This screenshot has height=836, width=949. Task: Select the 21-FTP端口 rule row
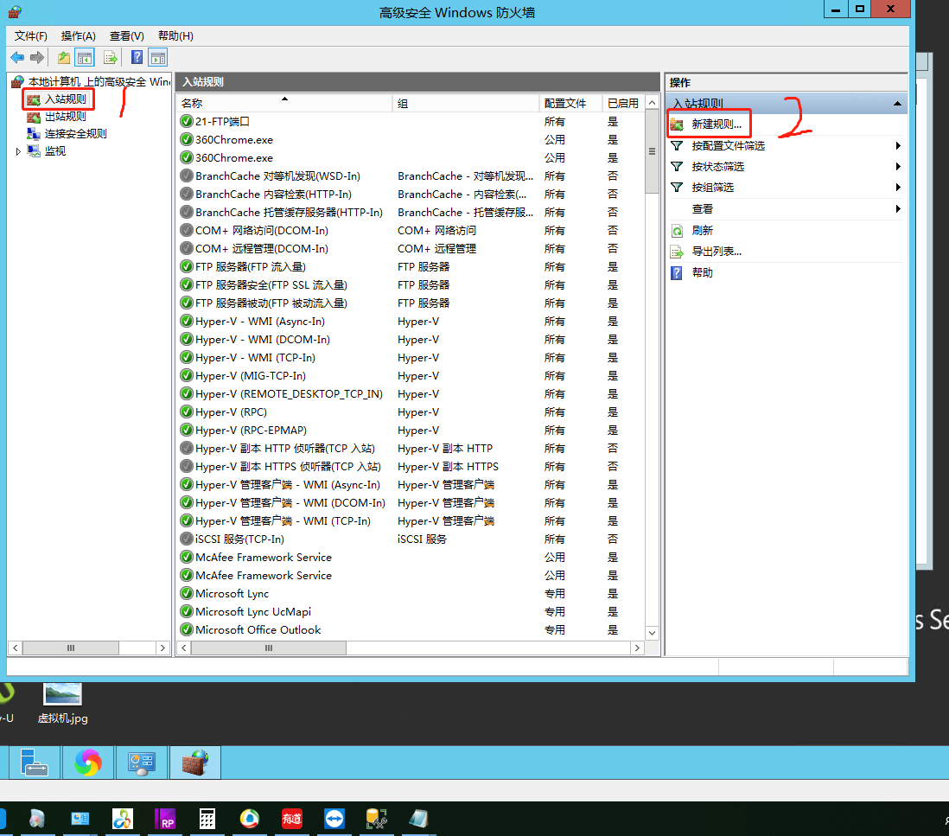(x=411, y=122)
